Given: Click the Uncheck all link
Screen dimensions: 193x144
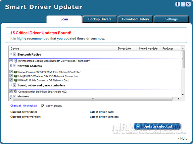Looking at the screenshot, I should pos(30,106).
